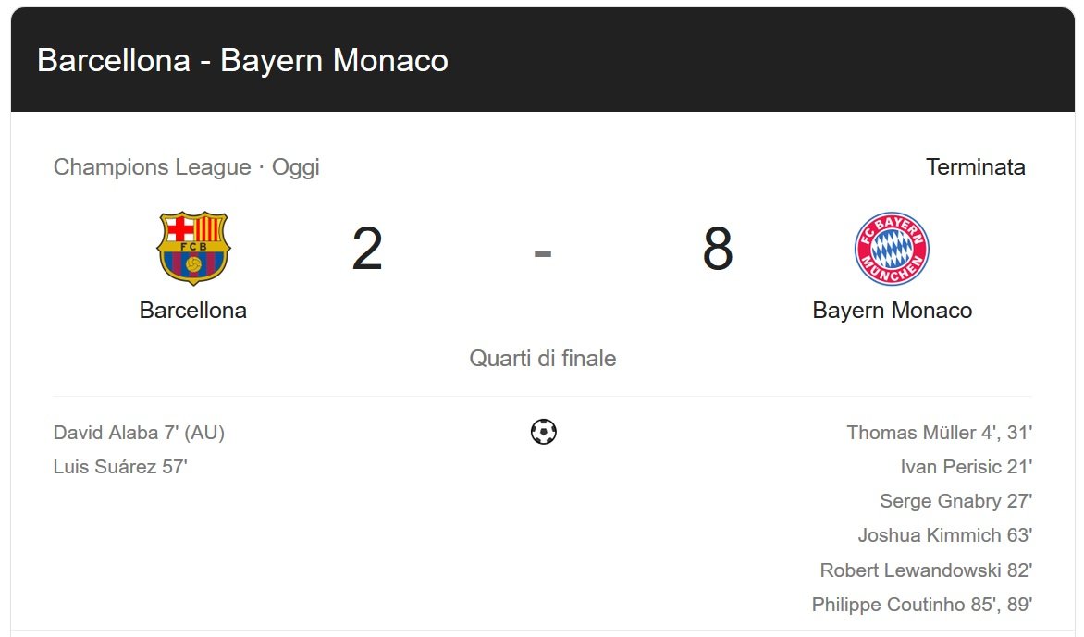The height and width of the screenshot is (637, 1084).
Task: Click the Oggi match date text
Action: 296,167
